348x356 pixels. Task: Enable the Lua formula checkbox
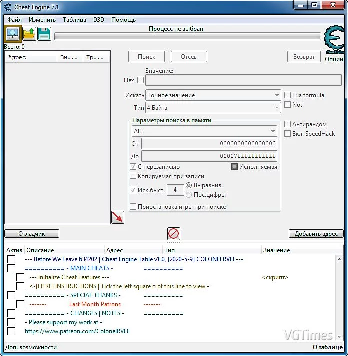point(287,95)
